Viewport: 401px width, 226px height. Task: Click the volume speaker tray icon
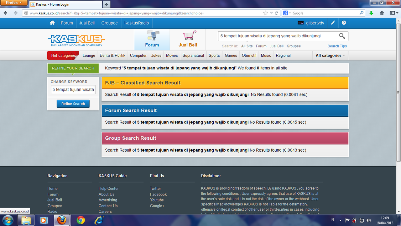[369, 220]
